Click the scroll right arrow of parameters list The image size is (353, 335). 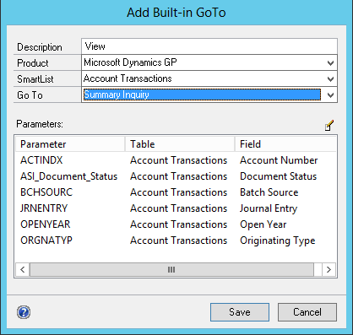click(x=329, y=270)
